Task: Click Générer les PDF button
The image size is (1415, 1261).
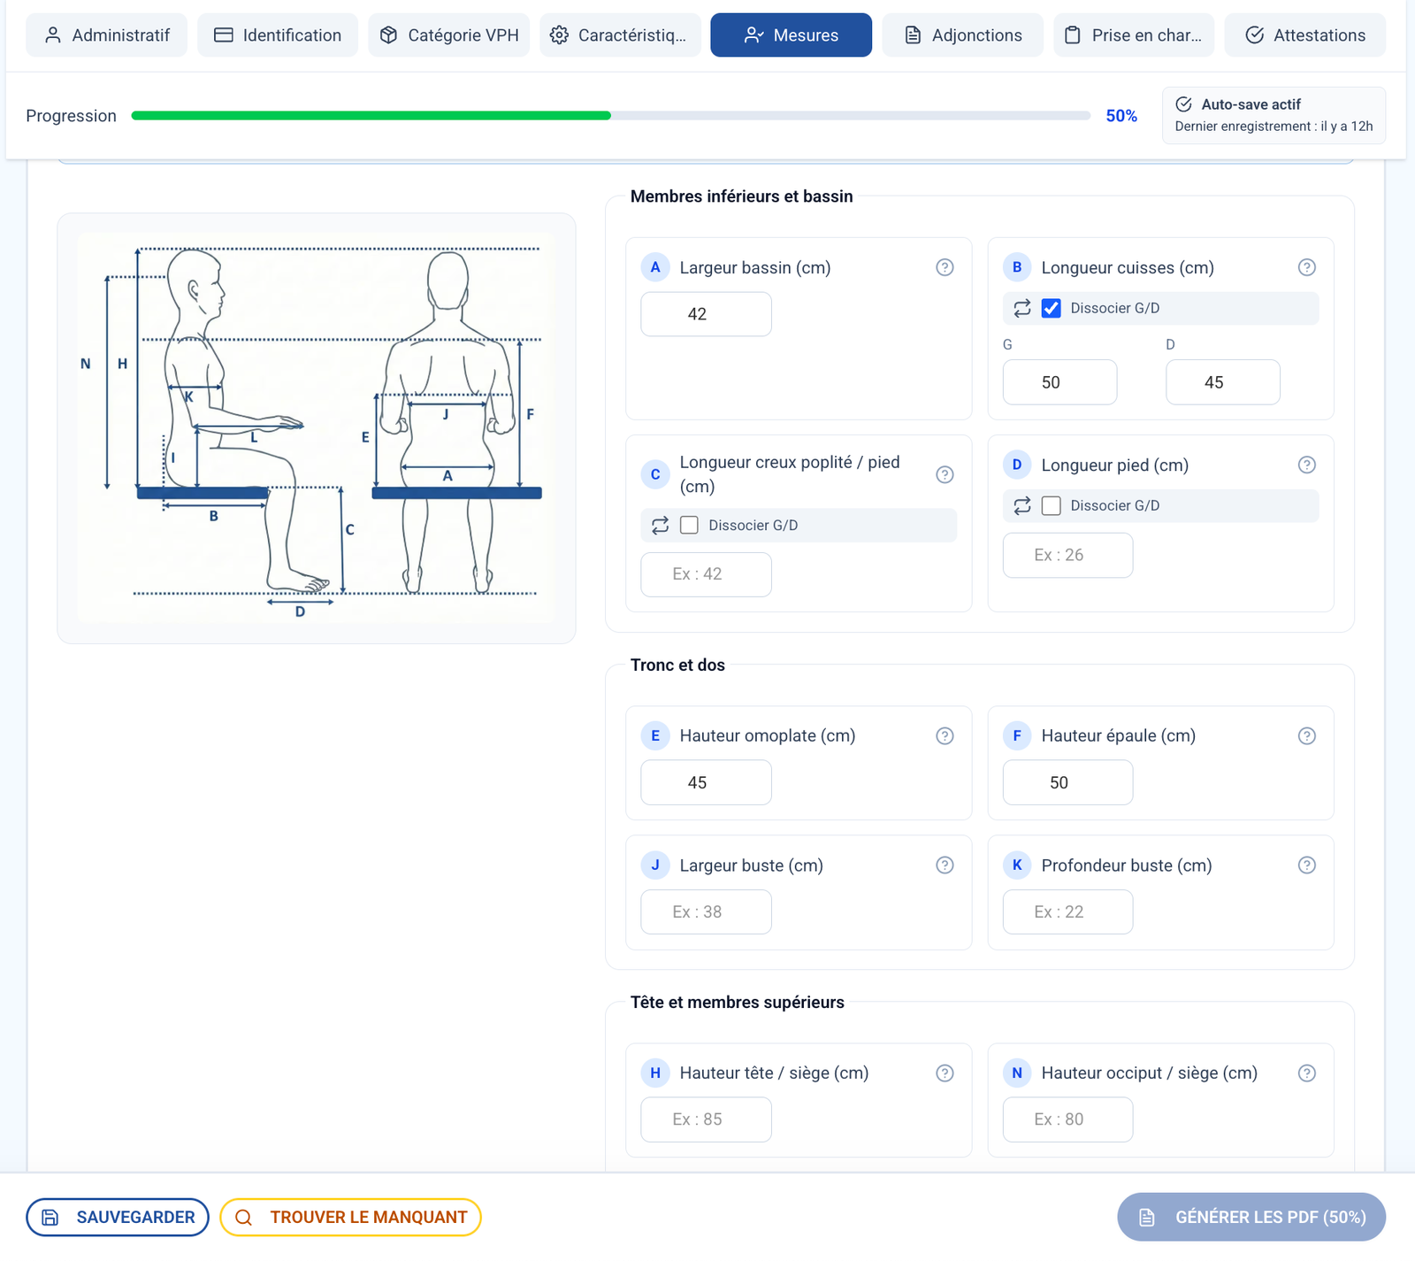Action: click(1251, 1217)
